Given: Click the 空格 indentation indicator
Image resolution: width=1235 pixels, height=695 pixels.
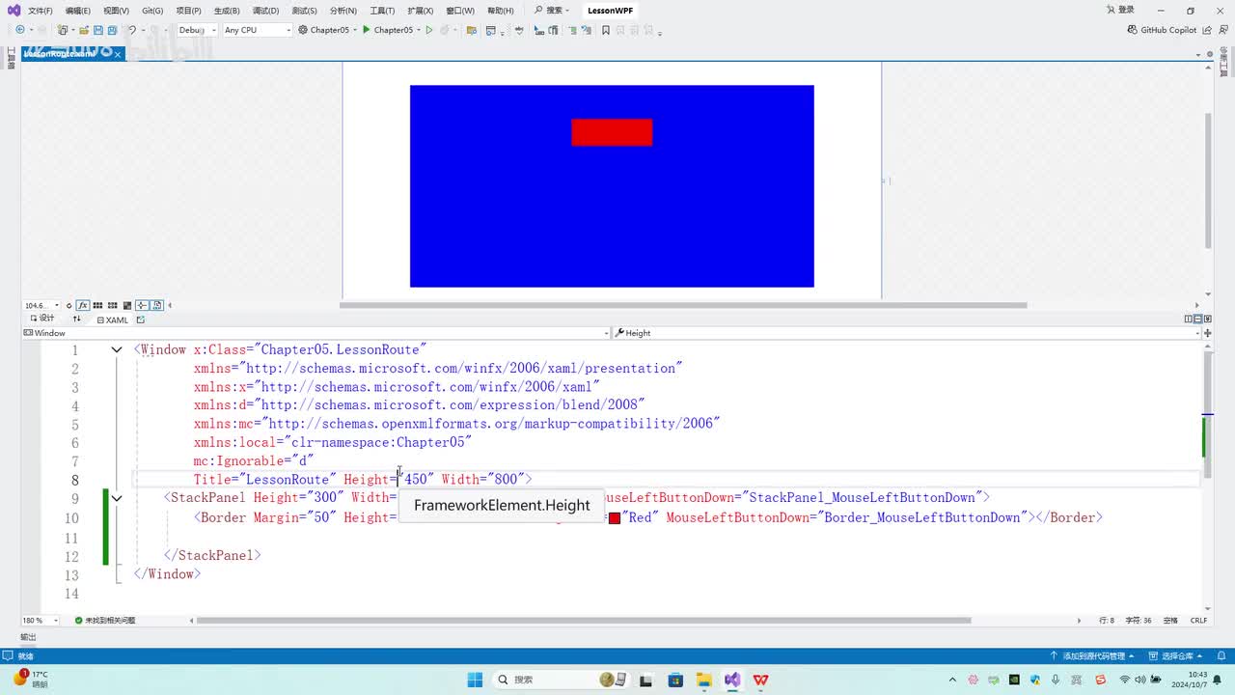Looking at the screenshot, I should [1170, 621].
